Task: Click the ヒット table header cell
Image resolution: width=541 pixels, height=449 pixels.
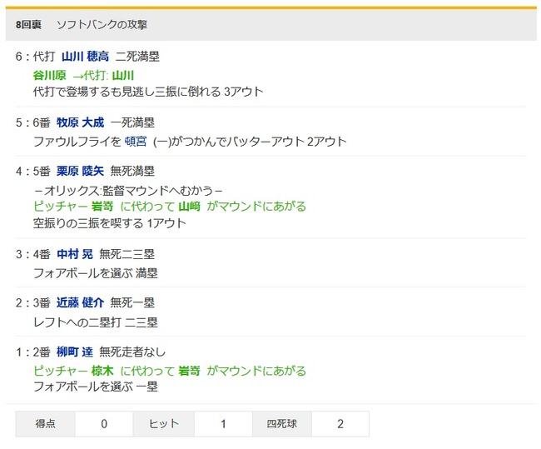Action: (x=163, y=424)
